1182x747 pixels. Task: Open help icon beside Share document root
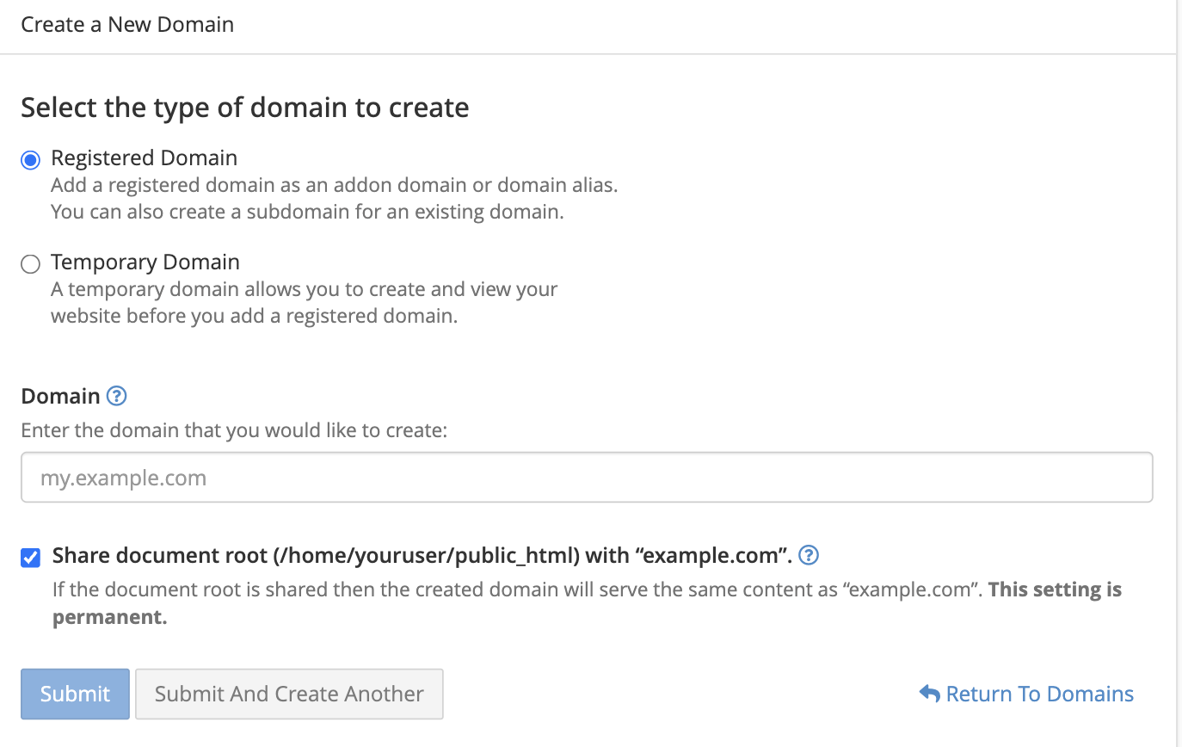point(809,555)
